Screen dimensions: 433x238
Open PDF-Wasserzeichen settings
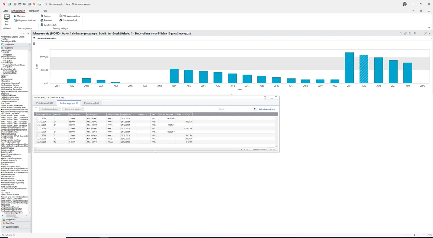point(69,16)
